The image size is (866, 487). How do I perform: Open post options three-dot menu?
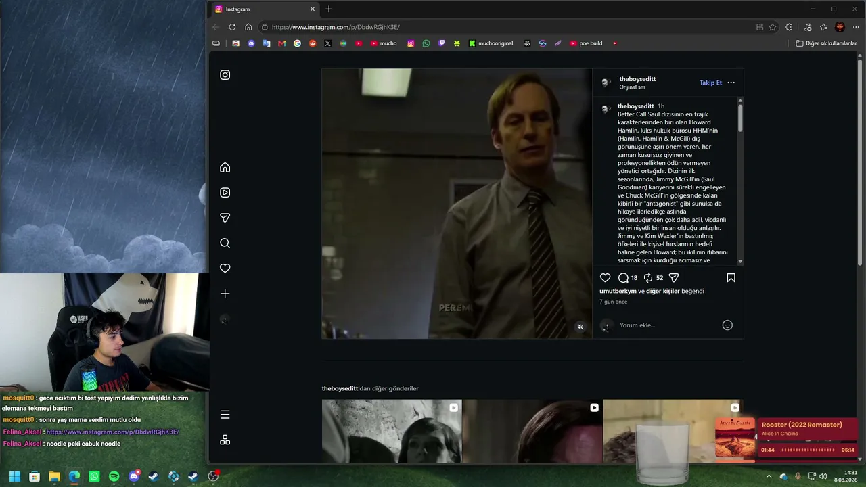pos(731,83)
